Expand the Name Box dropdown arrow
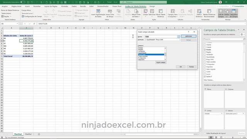This screenshot has height=139, width=247. [x=17, y=24]
